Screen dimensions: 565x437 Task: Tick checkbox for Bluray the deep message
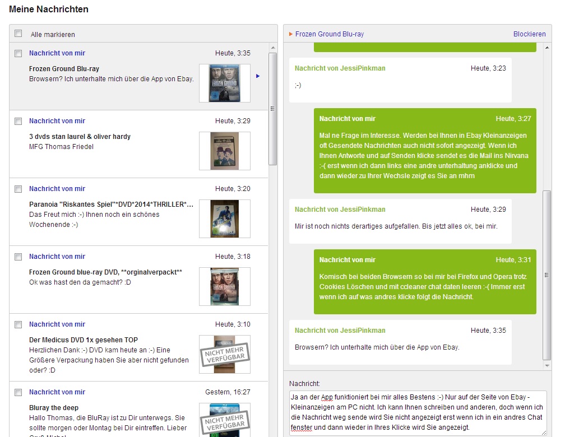point(18,392)
